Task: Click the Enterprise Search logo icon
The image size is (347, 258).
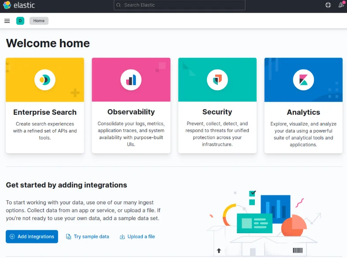Action: click(x=45, y=80)
